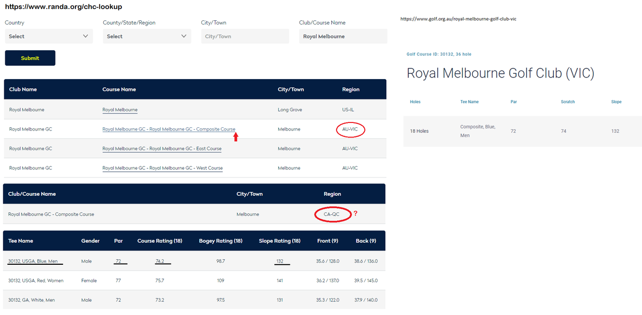Image resolution: width=642 pixels, height=315 pixels.
Task: Click the Long Grove city cell
Action: (290, 110)
